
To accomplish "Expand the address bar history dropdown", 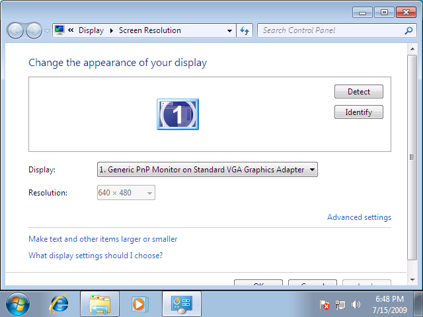I will [x=229, y=30].
